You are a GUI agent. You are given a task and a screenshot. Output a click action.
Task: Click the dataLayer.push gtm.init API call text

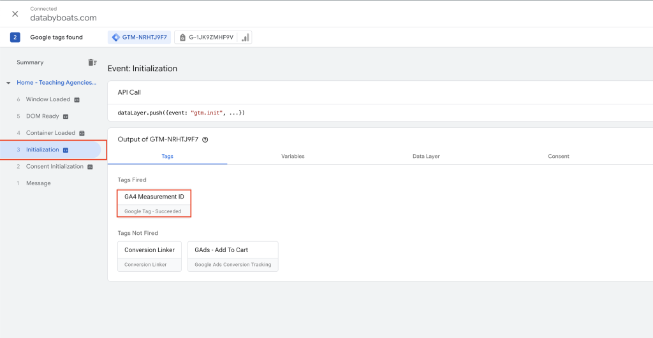181,113
